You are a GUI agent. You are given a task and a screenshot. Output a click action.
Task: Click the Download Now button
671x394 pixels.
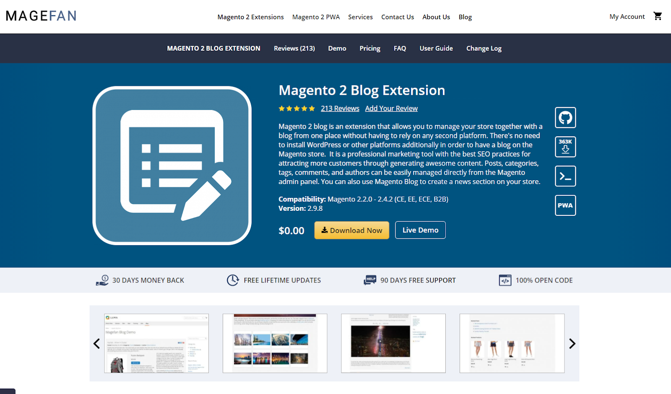pyautogui.click(x=352, y=230)
